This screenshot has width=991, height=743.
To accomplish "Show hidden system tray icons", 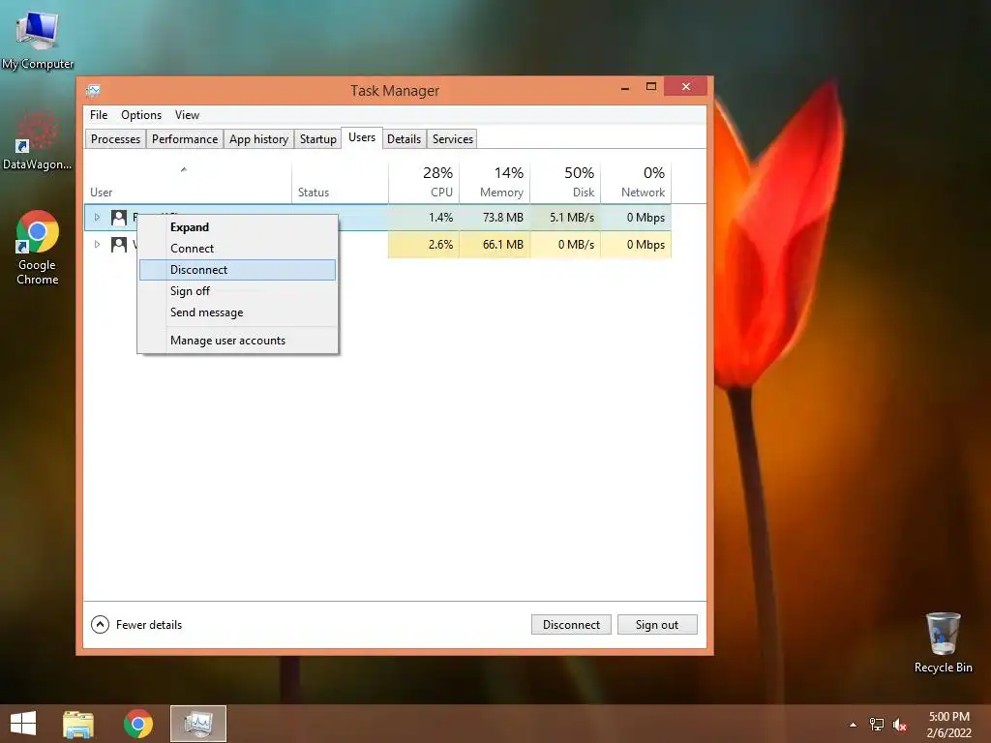I will [854, 725].
